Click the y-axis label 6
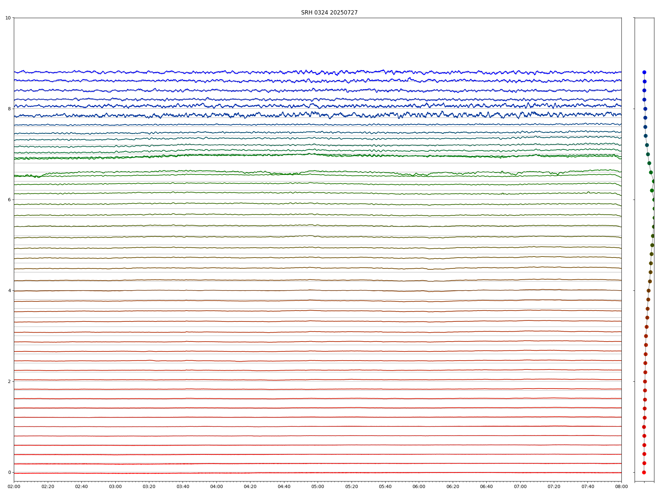Viewport: 659px width, 494px height. pyautogui.click(x=9, y=200)
